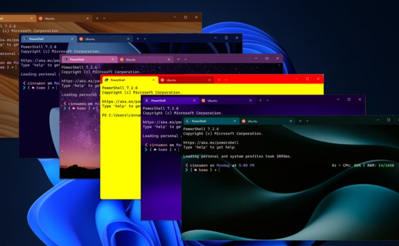This screenshot has width=399, height=246.
Task: Expand the profile dropdown in the dark purple window
Action: (x=267, y=101)
